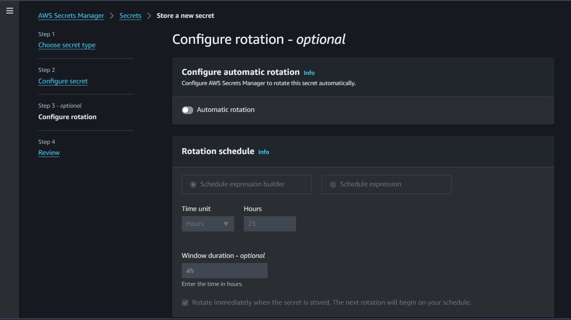Image resolution: width=571 pixels, height=320 pixels.
Task: Click the Hours value field showing 23
Action: 270,224
